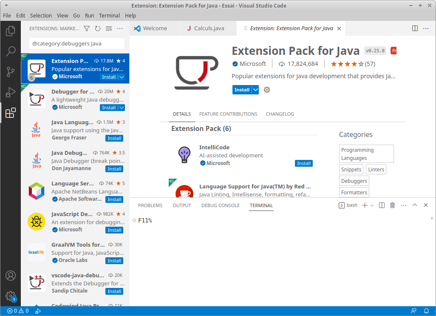Close the terminal panel
The image size is (436, 316).
pos(426,205)
